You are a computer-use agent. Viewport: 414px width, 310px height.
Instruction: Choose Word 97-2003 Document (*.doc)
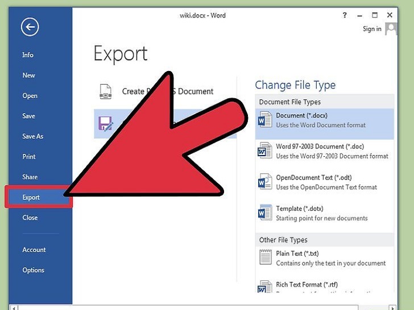[325, 151]
